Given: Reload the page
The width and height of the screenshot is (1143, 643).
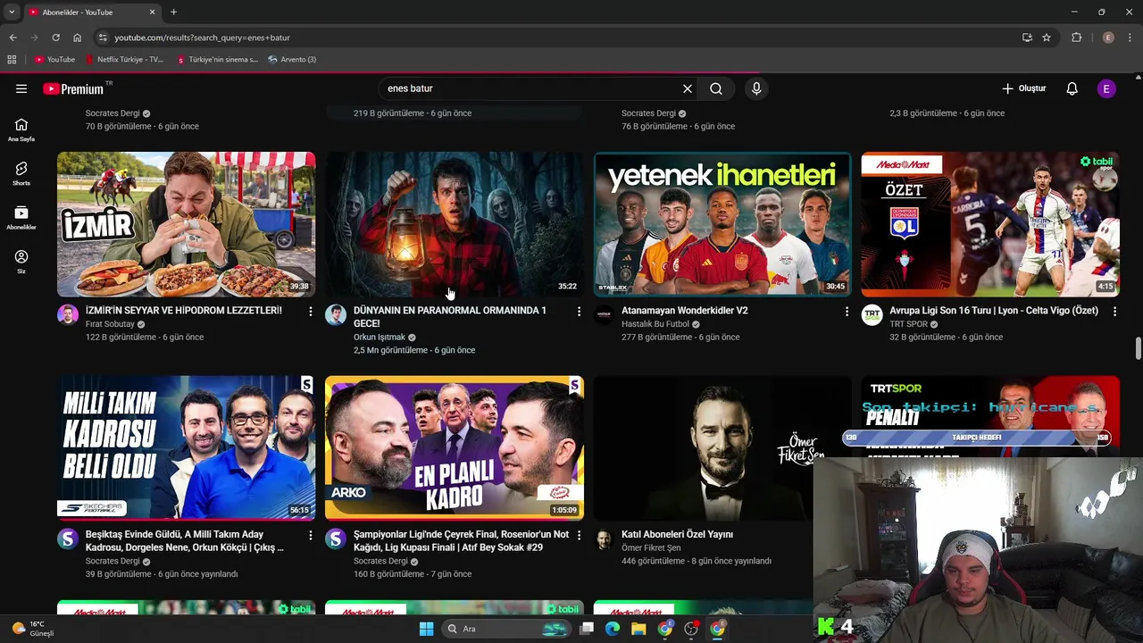Looking at the screenshot, I should point(55,38).
